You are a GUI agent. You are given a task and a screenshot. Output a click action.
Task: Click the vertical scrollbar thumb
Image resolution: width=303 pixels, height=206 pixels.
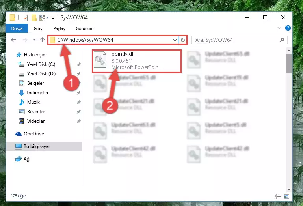tap(289, 64)
